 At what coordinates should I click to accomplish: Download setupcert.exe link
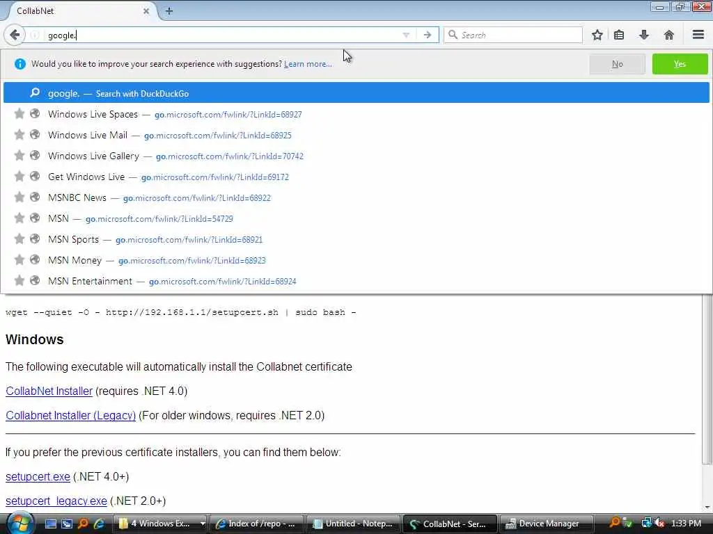click(38, 477)
